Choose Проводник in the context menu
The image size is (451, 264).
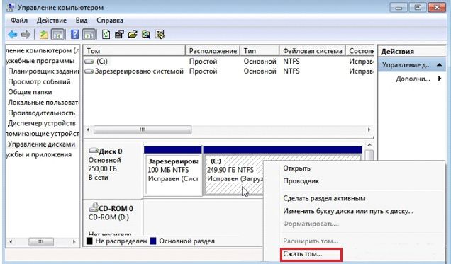click(x=301, y=181)
